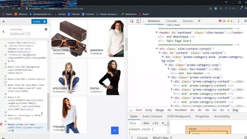Go back from Additional CSS section

point(3,32)
